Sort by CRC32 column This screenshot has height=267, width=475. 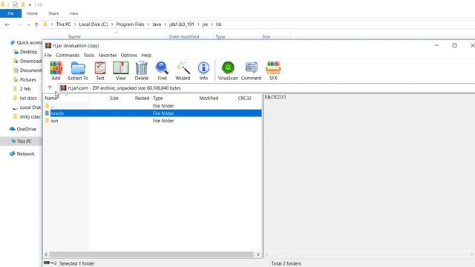click(244, 98)
